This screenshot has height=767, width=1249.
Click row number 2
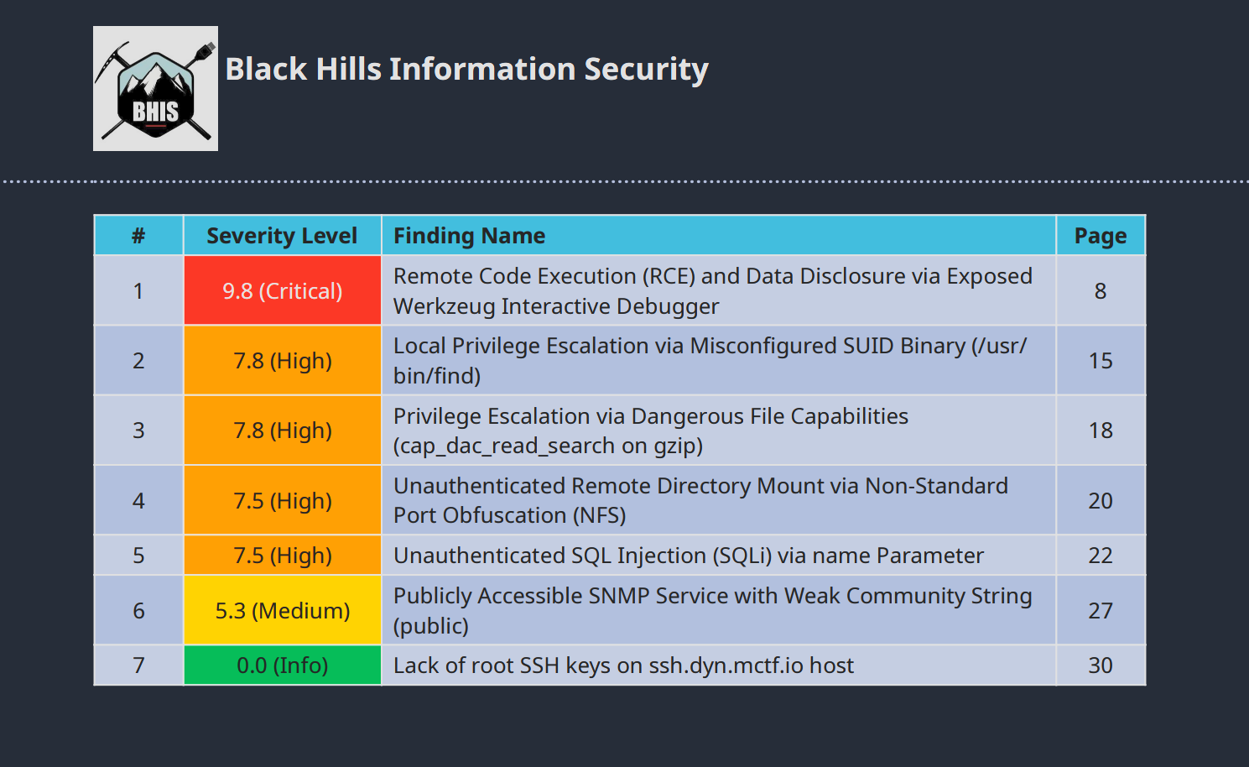point(138,361)
